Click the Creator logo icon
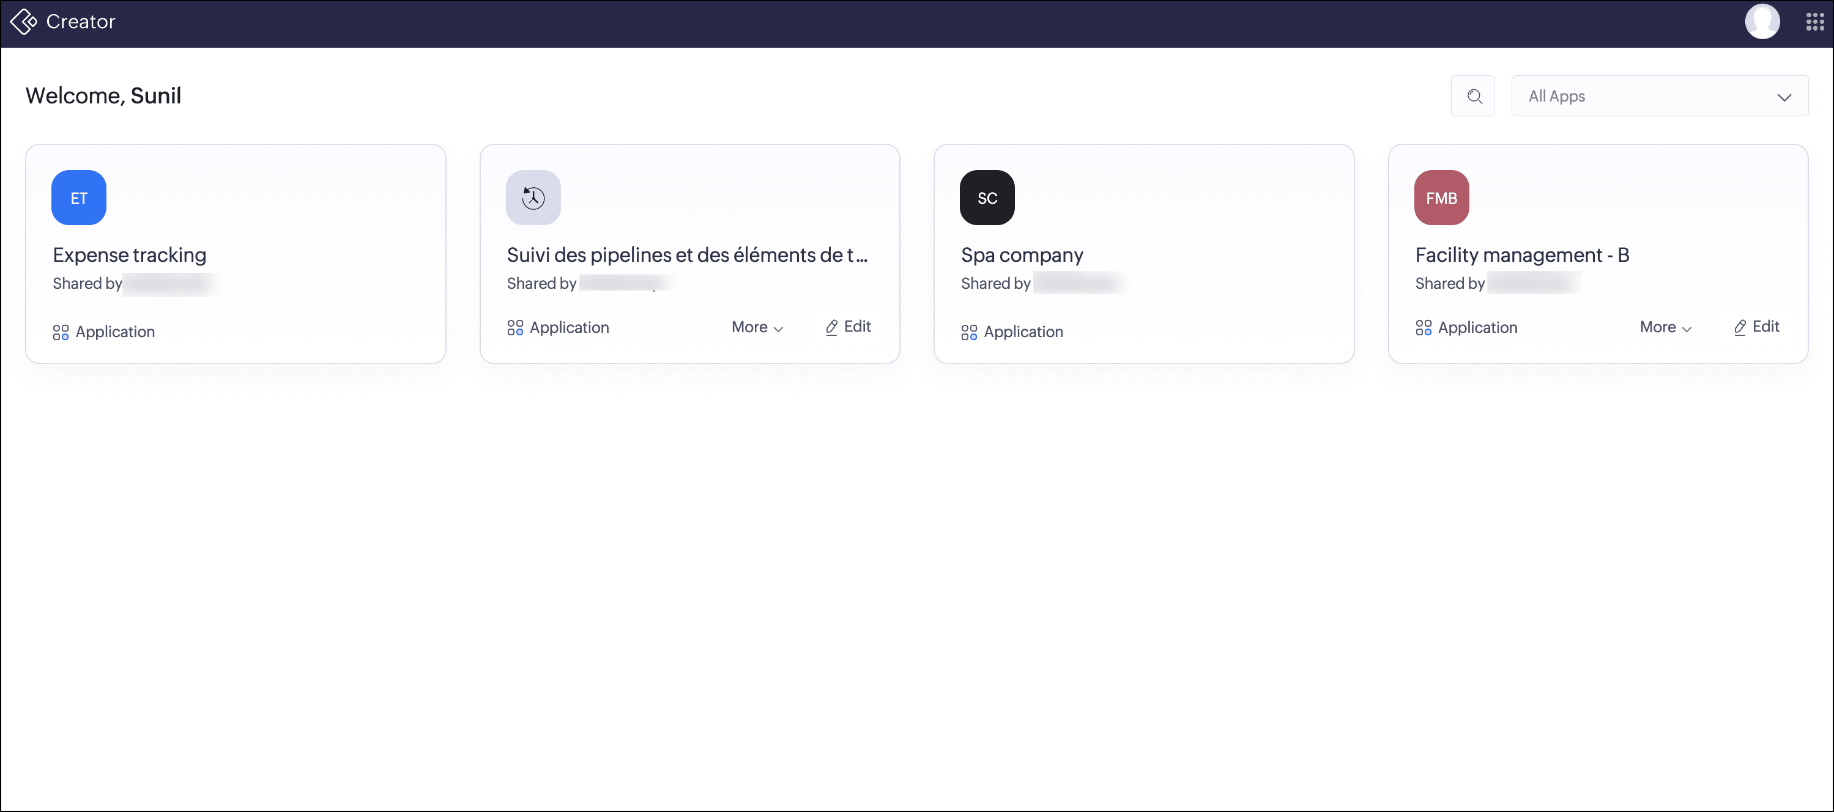The height and width of the screenshot is (812, 1834). click(x=23, y=22)
